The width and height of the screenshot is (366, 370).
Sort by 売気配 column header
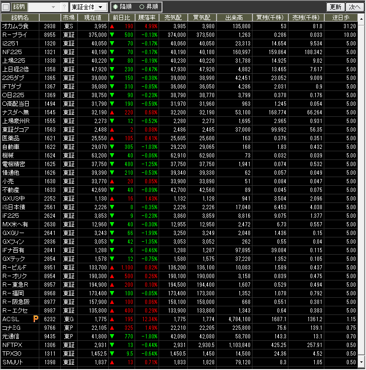coord(173,18)
